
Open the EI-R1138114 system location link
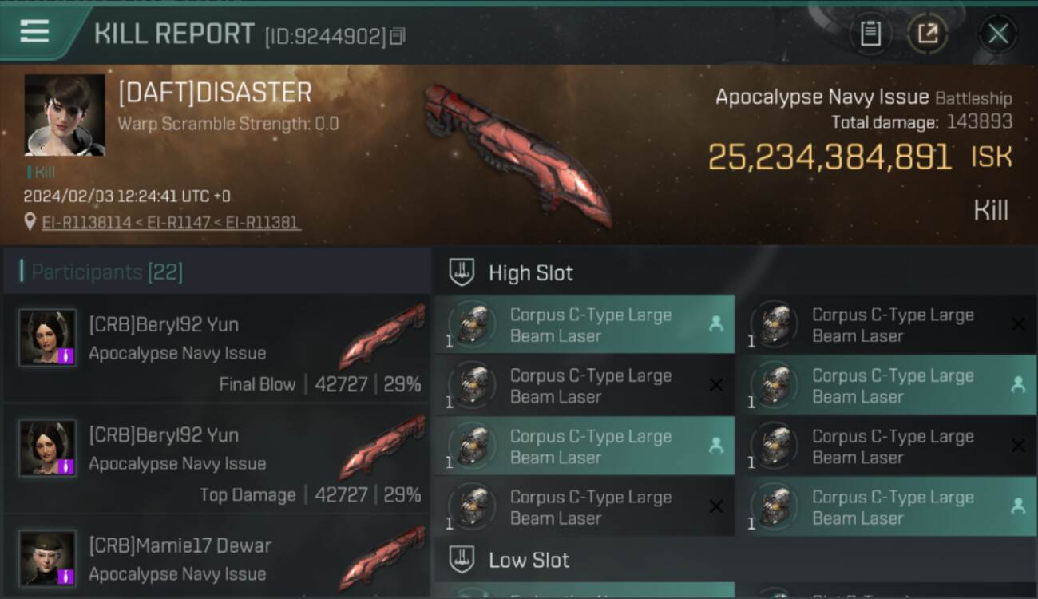pos(86,222)
